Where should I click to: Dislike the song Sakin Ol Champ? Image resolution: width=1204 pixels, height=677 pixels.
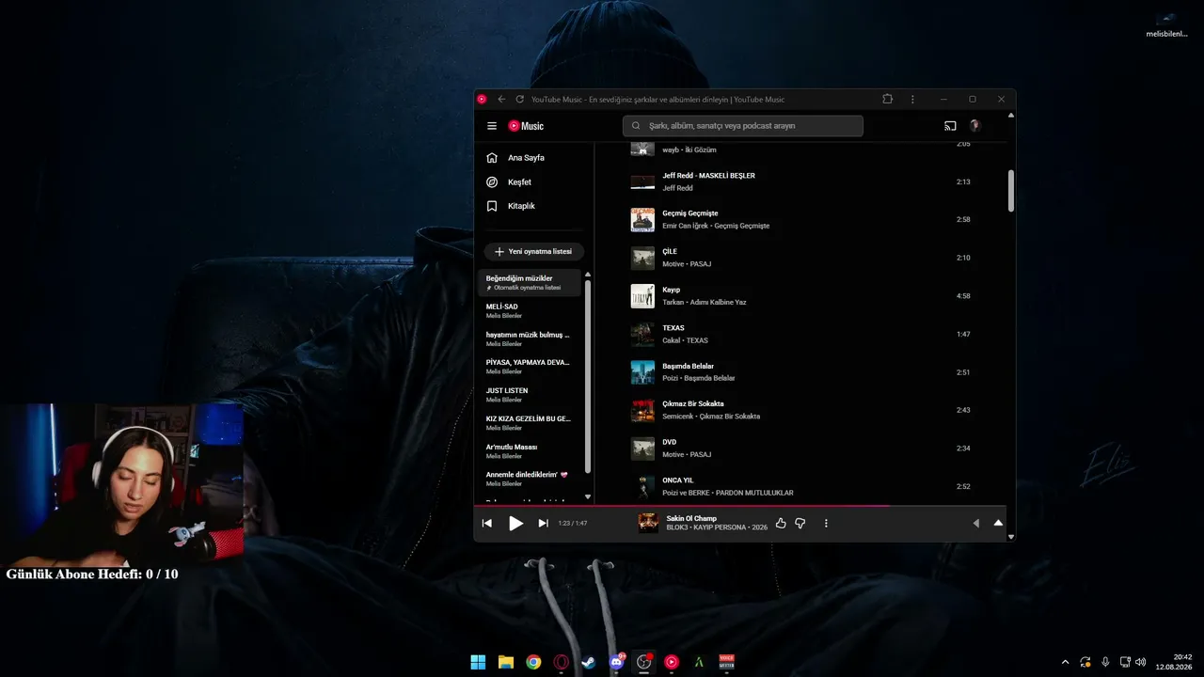point(800,523)
